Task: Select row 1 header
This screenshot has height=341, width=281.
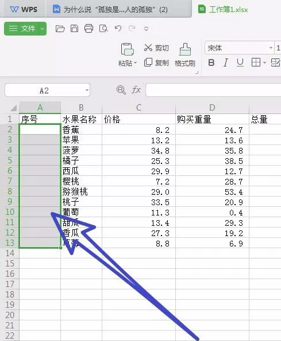Action: pyautogui.click(x=10, y=119)
